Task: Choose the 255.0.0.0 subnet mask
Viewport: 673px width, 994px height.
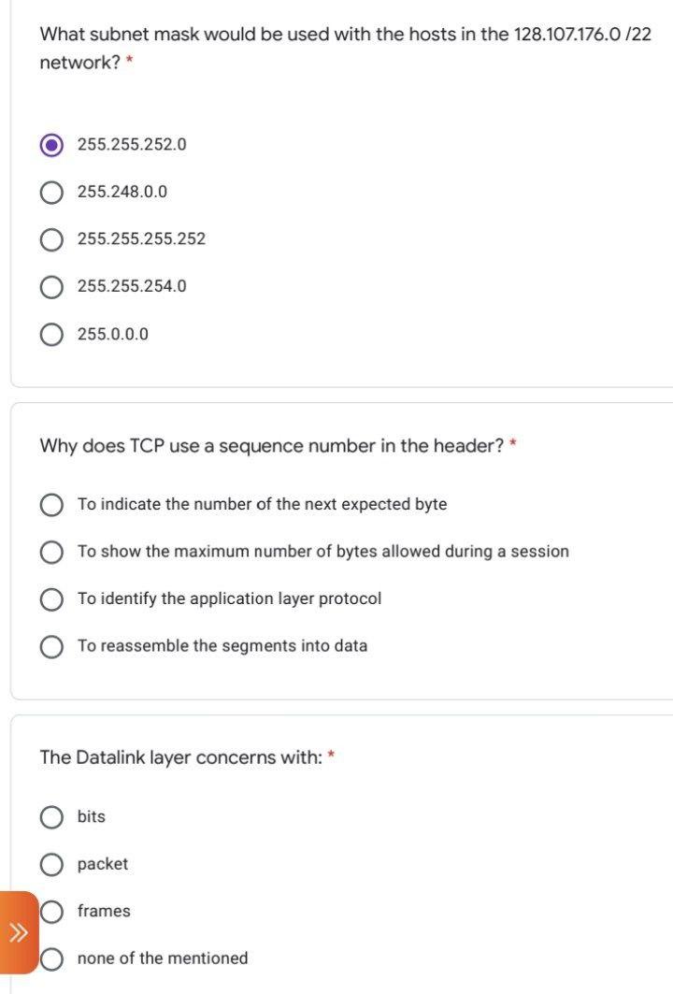Action: 52,334
